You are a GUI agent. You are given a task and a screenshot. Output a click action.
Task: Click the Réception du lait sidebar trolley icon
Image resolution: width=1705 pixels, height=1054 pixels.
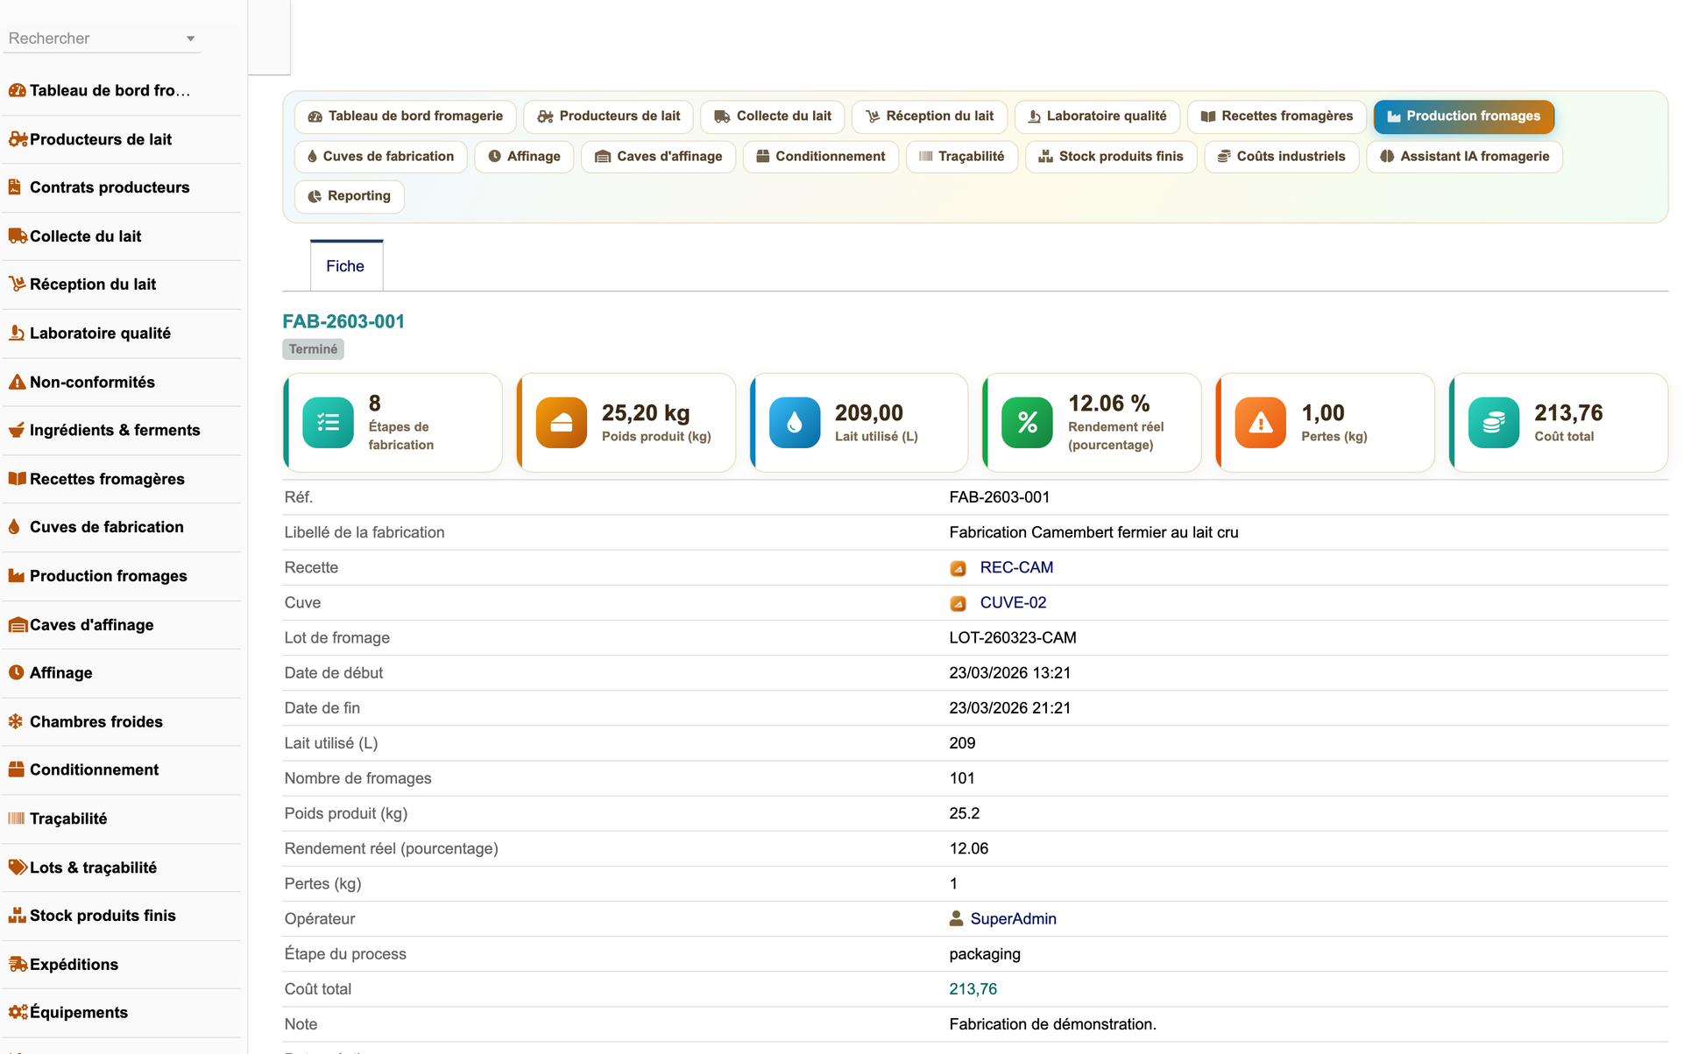pos(17,284)
